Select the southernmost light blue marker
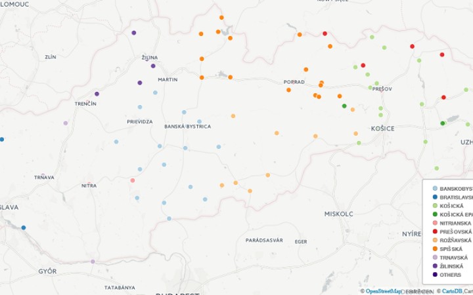This screenshot has height=295, width=473. (x=169, y=218)
